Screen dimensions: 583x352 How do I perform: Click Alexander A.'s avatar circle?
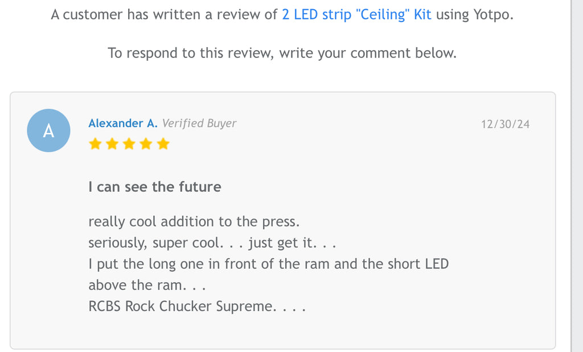tap(48, 130)
